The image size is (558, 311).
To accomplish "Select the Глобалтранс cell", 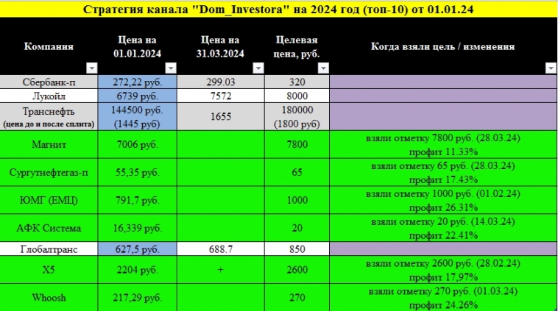I will [49, 249].
